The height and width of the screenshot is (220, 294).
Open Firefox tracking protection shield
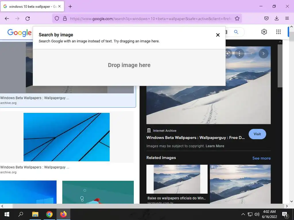click(x=57, y=18)
